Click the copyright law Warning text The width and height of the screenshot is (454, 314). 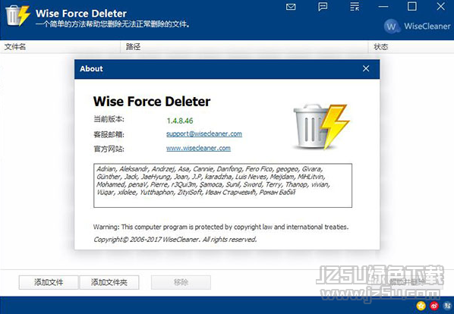(x=221, y=227)
